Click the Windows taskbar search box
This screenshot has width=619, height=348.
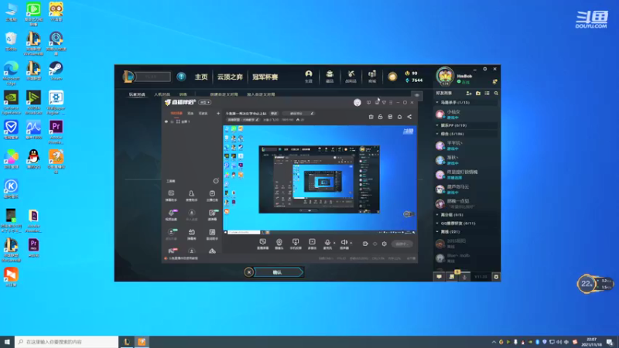[67, 342]
